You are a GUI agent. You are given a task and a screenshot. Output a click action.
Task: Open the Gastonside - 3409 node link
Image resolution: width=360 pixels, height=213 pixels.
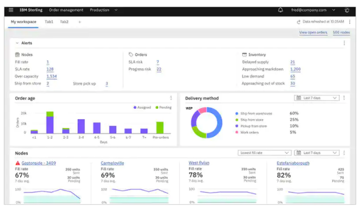39,163
